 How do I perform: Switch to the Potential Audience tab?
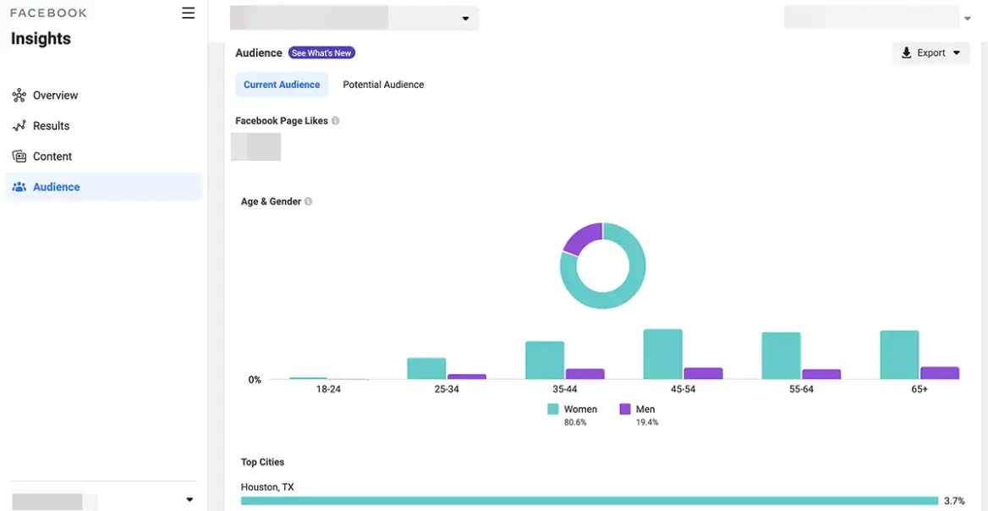point(383,85)
